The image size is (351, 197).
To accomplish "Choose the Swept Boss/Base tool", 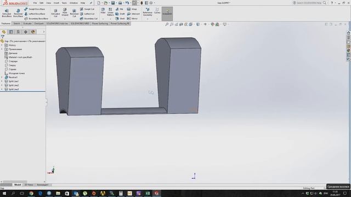I will point(35,9).
